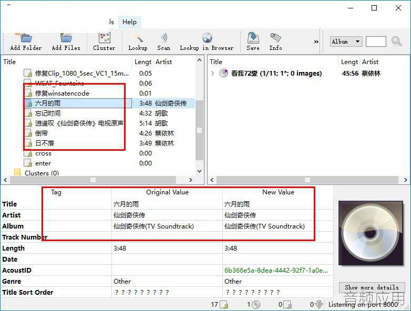The width and height of the screenshot is (411, 311).
Task: Click right pane horizontal scroll-right arrow
Action: (x=405, y=180)
